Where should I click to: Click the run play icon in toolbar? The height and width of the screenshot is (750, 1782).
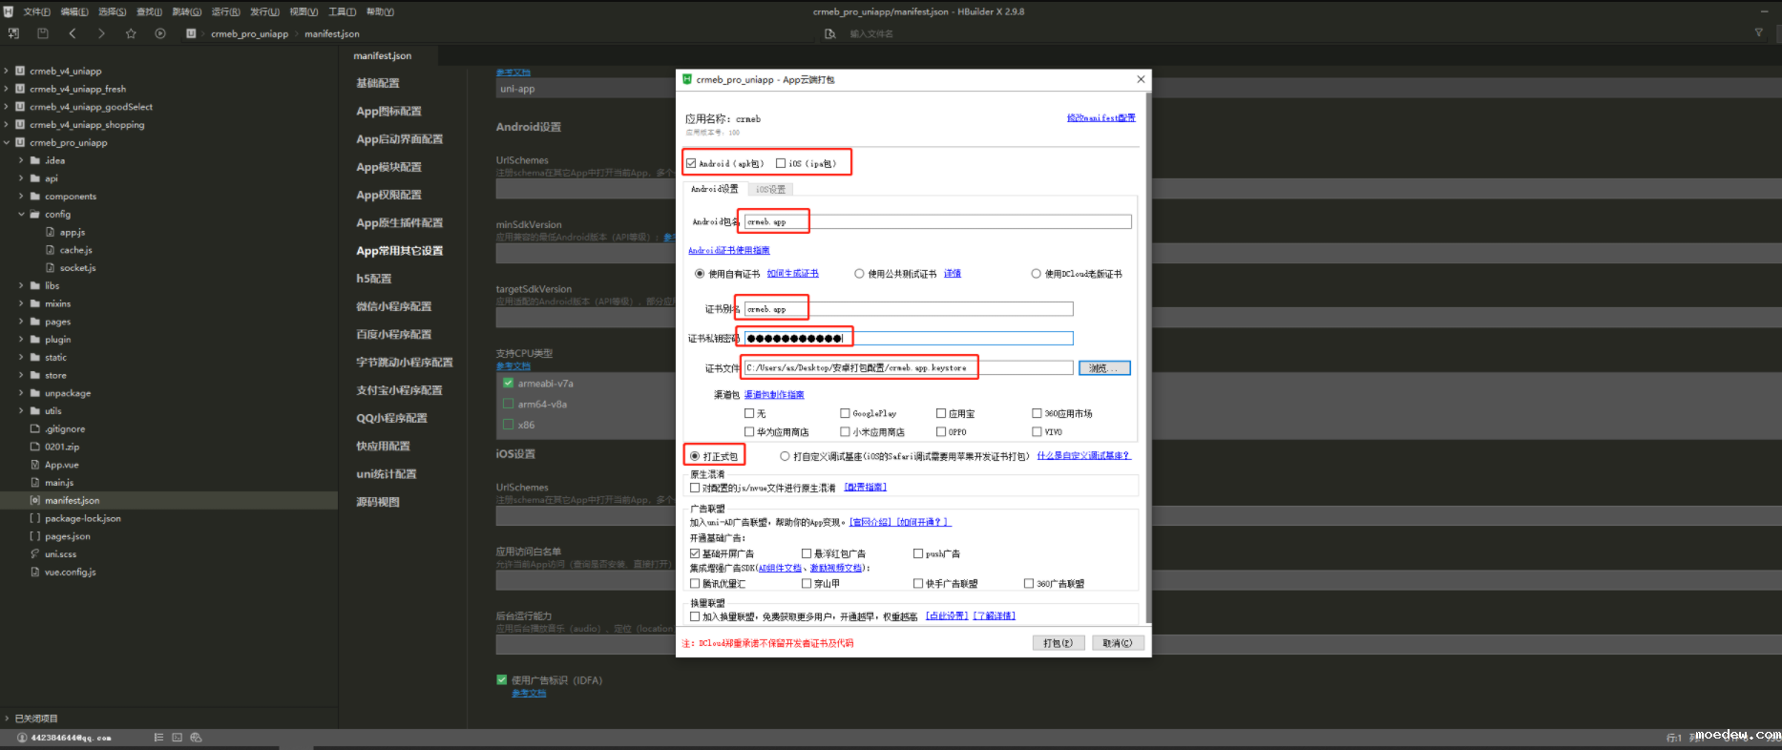pos(160,33)
